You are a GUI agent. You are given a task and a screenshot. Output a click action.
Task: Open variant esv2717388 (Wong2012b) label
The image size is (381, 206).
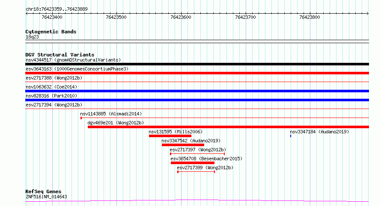tap(54, 78)
